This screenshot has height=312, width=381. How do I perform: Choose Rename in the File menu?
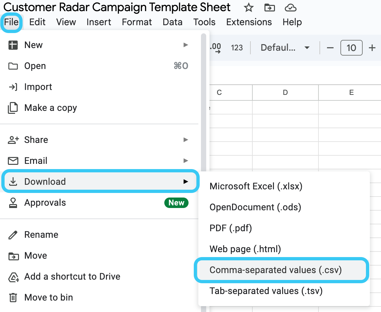(x=99, y=234)
